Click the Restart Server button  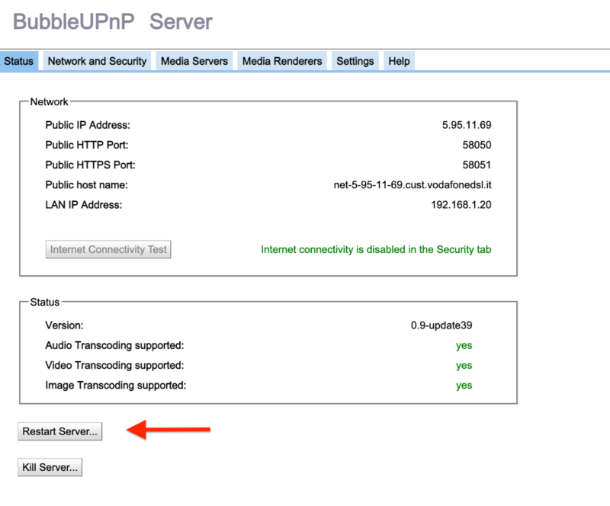click(x=59, y=431)
